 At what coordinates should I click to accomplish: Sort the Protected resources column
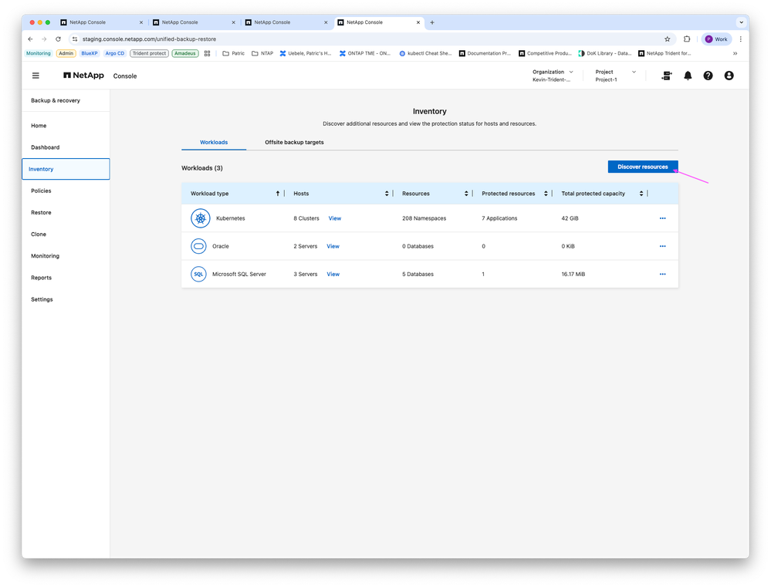pyautogui.click(x=546, y=194)
